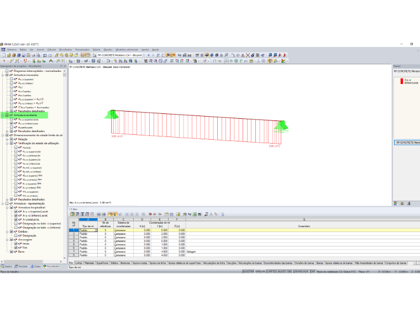Redo the action using the toolbar arrow
The image size is (420, 315).
(x=50, y=55)
